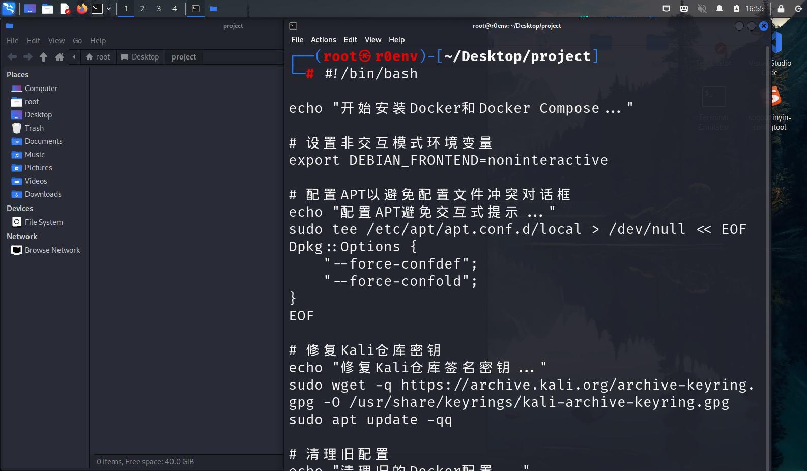This screenshot has width=807, height=471.
Task: Go back in file manager history
Action: (x=12, y=57)
